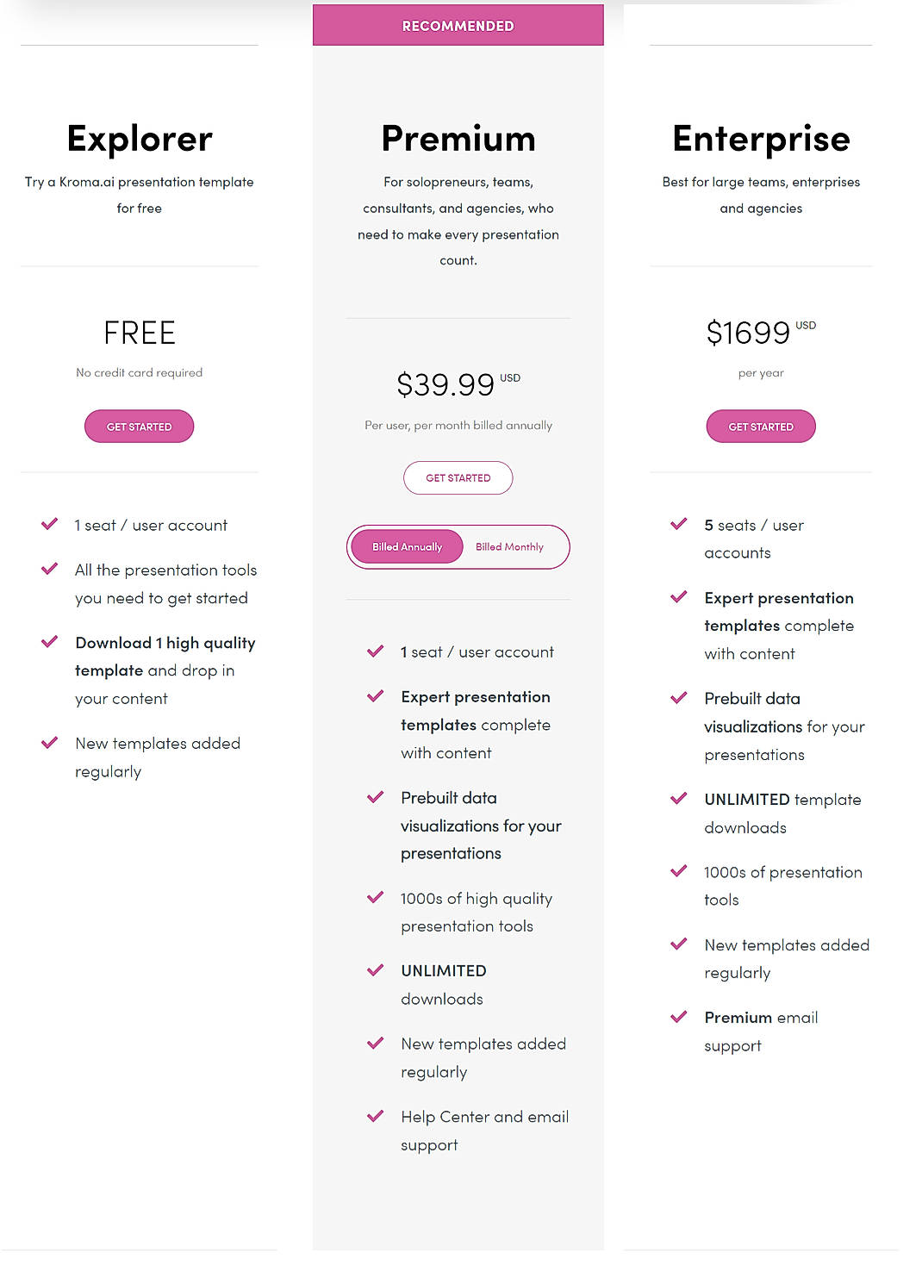
Task: Click the RECOMMENDED banner above Premium
Action: click(x=458, y=25)
